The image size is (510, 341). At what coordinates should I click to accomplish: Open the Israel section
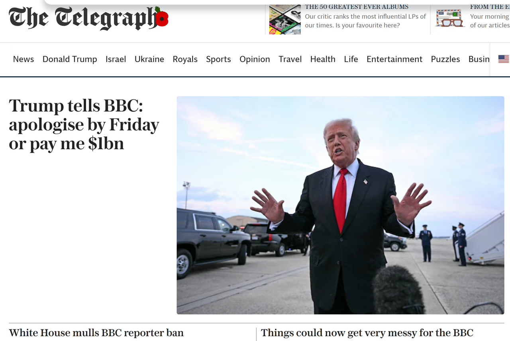click(x=116, y=59)
